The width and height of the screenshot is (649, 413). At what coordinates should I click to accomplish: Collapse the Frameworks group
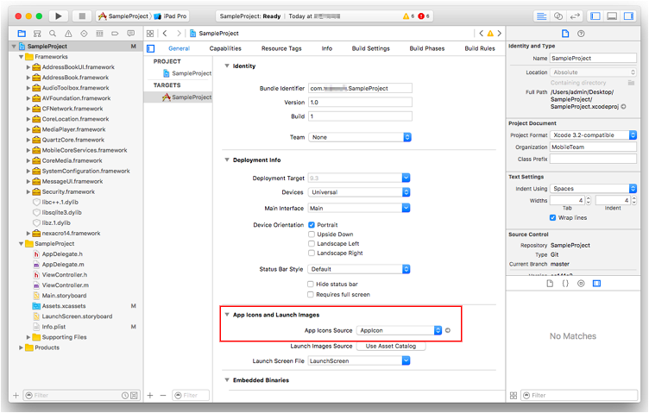(21, 55)
